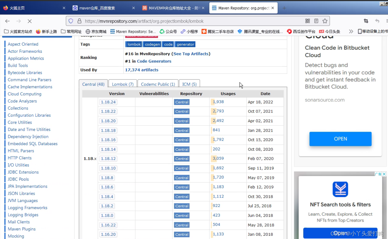This screenshot has height=239, width=388.
Task: Open the Logging Frameworks category
Action: pos(28,208)
